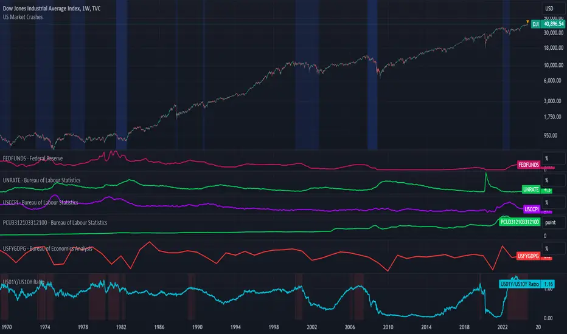Click the 6,000.00 price axis label

(x=552, y=81)
